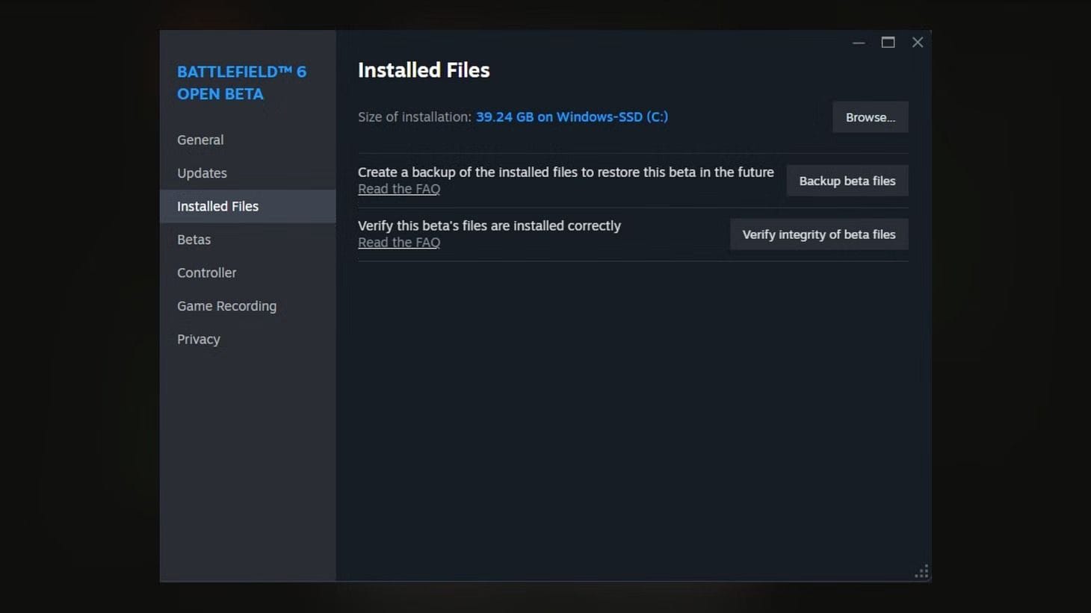The height and width of the screenshot is (613, 1091).
Task: Open the General settings section
Action: point(200,140)
